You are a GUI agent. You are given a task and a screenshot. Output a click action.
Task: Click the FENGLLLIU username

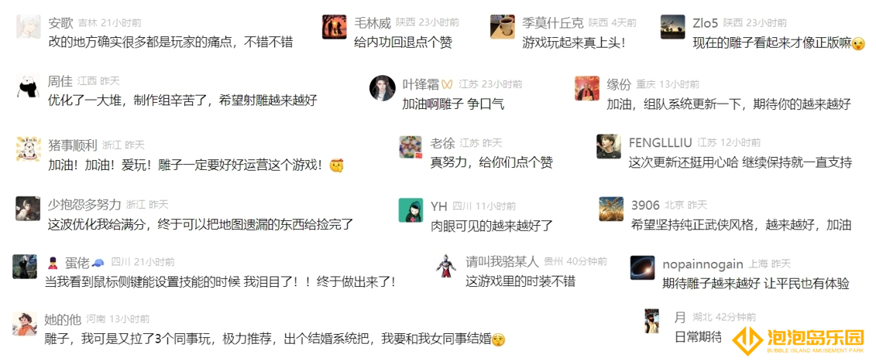pos(661,142)
